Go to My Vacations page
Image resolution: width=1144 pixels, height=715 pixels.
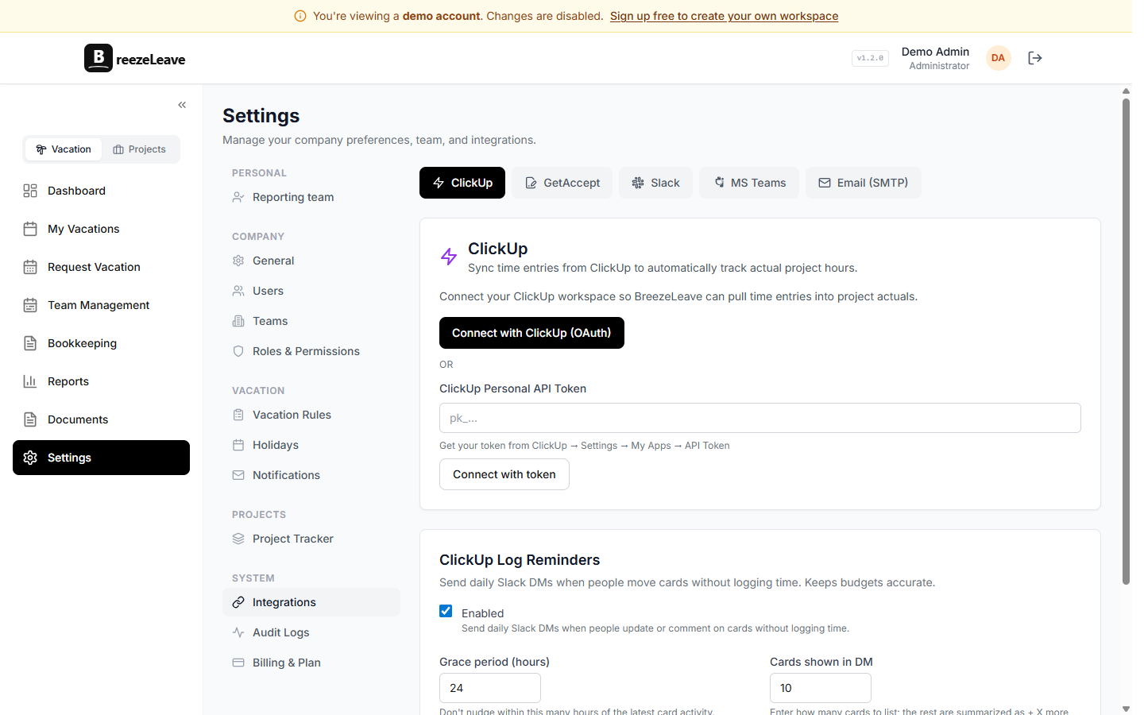[x=101, y=229]
